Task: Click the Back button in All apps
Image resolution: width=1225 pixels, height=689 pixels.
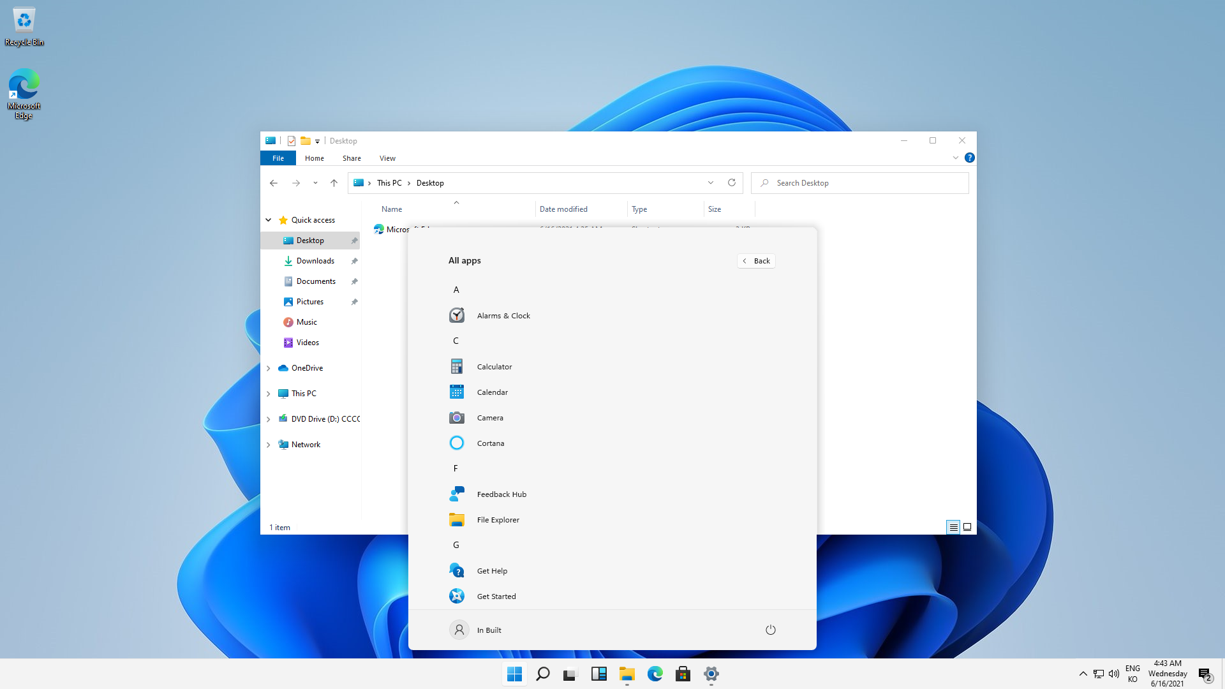Action: click(x=756, y=261)
